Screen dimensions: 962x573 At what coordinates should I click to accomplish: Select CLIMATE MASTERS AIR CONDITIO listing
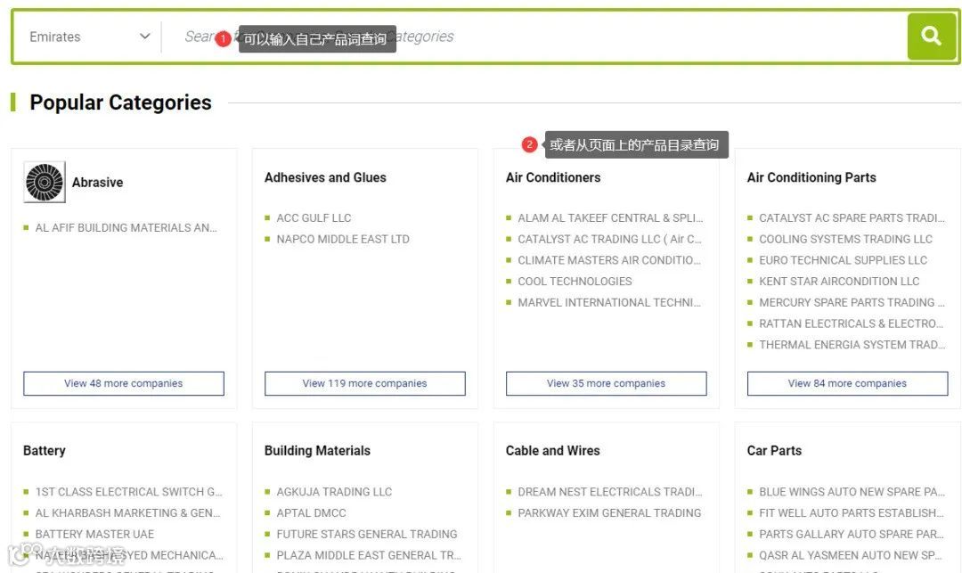pos(608,260)
